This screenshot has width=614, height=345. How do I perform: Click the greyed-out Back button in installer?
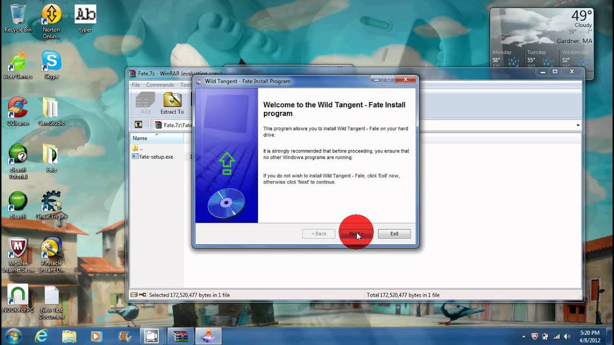pos(319,234)
